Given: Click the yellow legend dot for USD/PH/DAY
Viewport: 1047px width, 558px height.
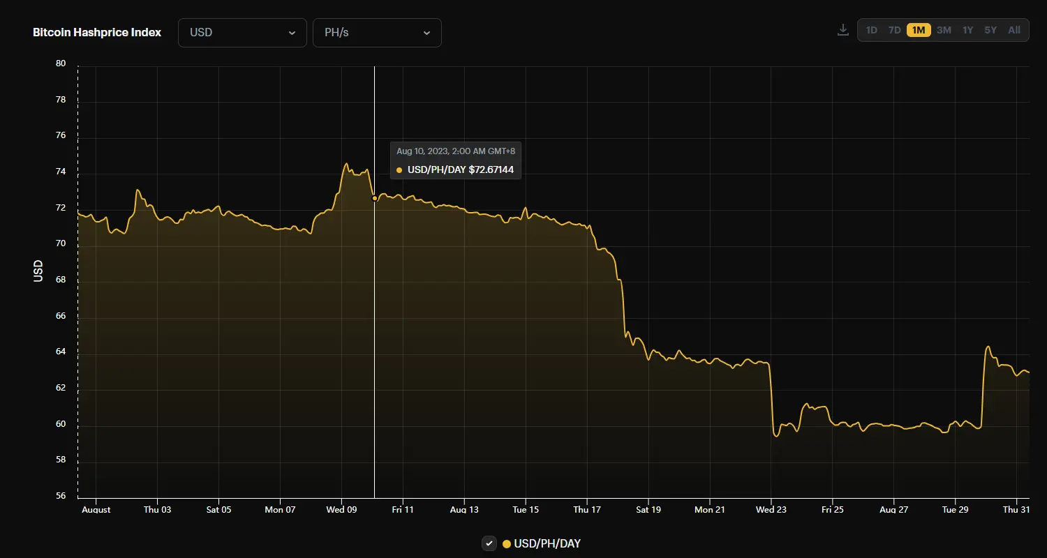Looking at the screenshot, I should tap(507, 544).
